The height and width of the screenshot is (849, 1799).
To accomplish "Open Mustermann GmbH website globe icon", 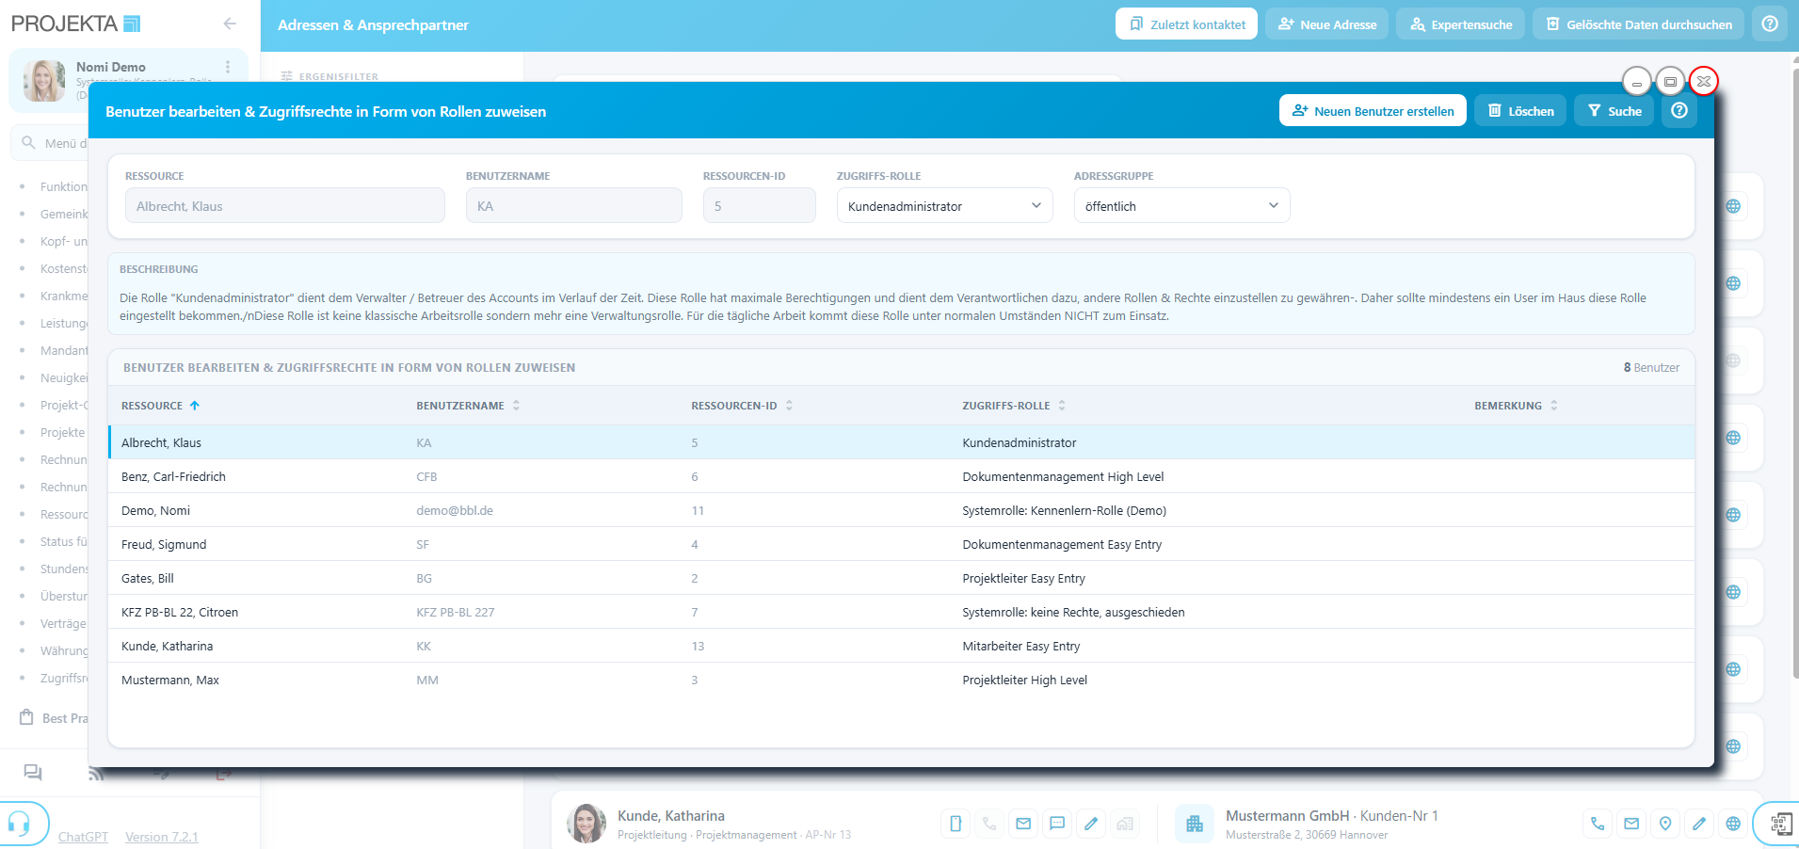I will coord(1733,824).
